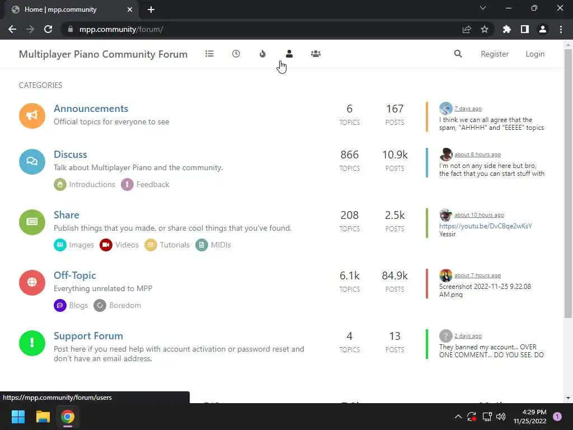Open the '2 days ago' Support post
Viewport: 573px width, 430px height.
pyautogui.click(x=468, y=336)
